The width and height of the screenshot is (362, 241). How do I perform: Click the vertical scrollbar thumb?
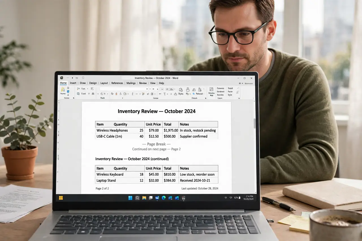point(255,123)
